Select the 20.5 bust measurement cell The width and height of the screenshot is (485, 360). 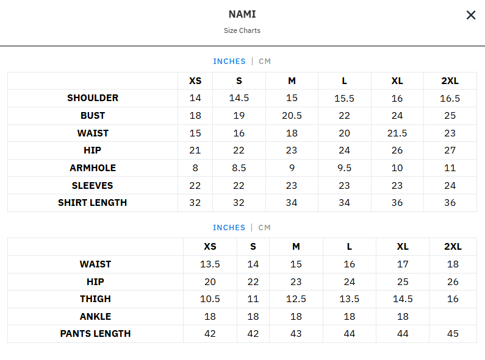point(292,116)
